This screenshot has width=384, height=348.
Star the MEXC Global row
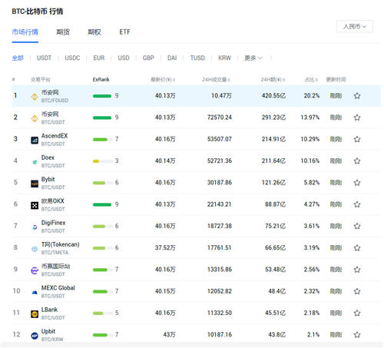click(357, 291)
